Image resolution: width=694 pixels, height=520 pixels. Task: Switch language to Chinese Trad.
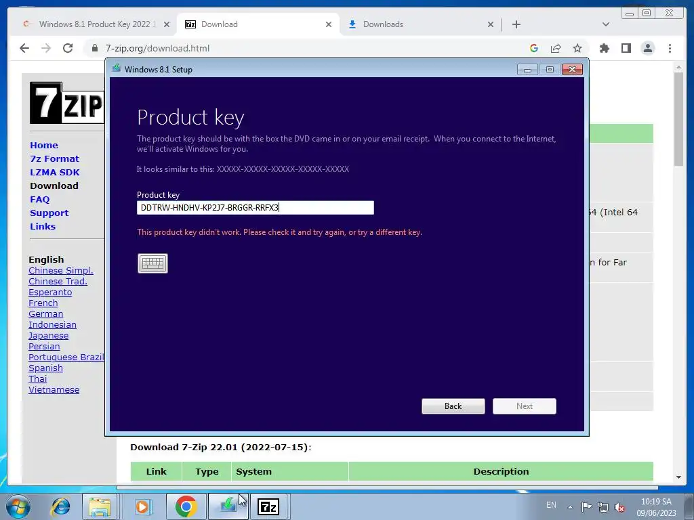point(58,281)
